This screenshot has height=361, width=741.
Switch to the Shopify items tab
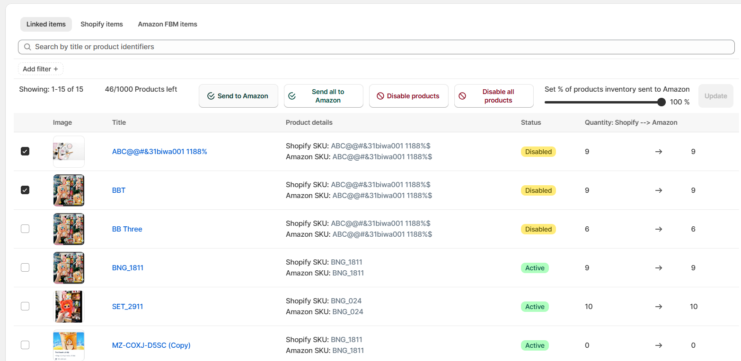click(x=102, y=24)
